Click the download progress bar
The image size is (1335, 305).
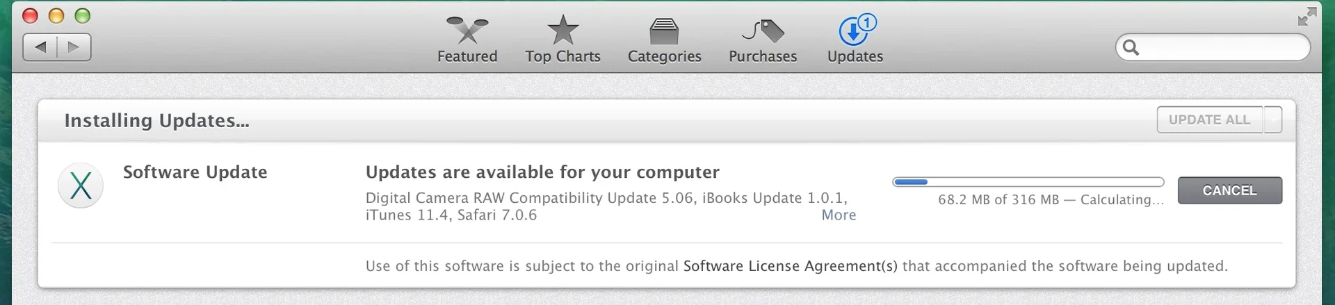(1028, 182)
